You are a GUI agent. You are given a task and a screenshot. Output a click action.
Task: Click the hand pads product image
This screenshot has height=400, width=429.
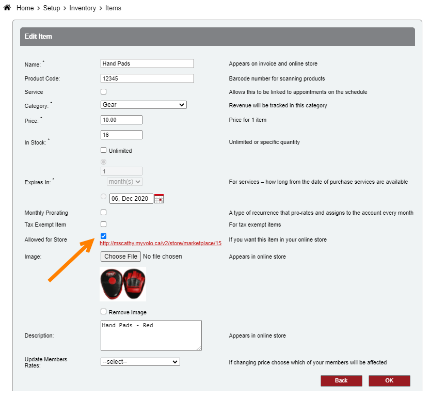click(123, 284)
